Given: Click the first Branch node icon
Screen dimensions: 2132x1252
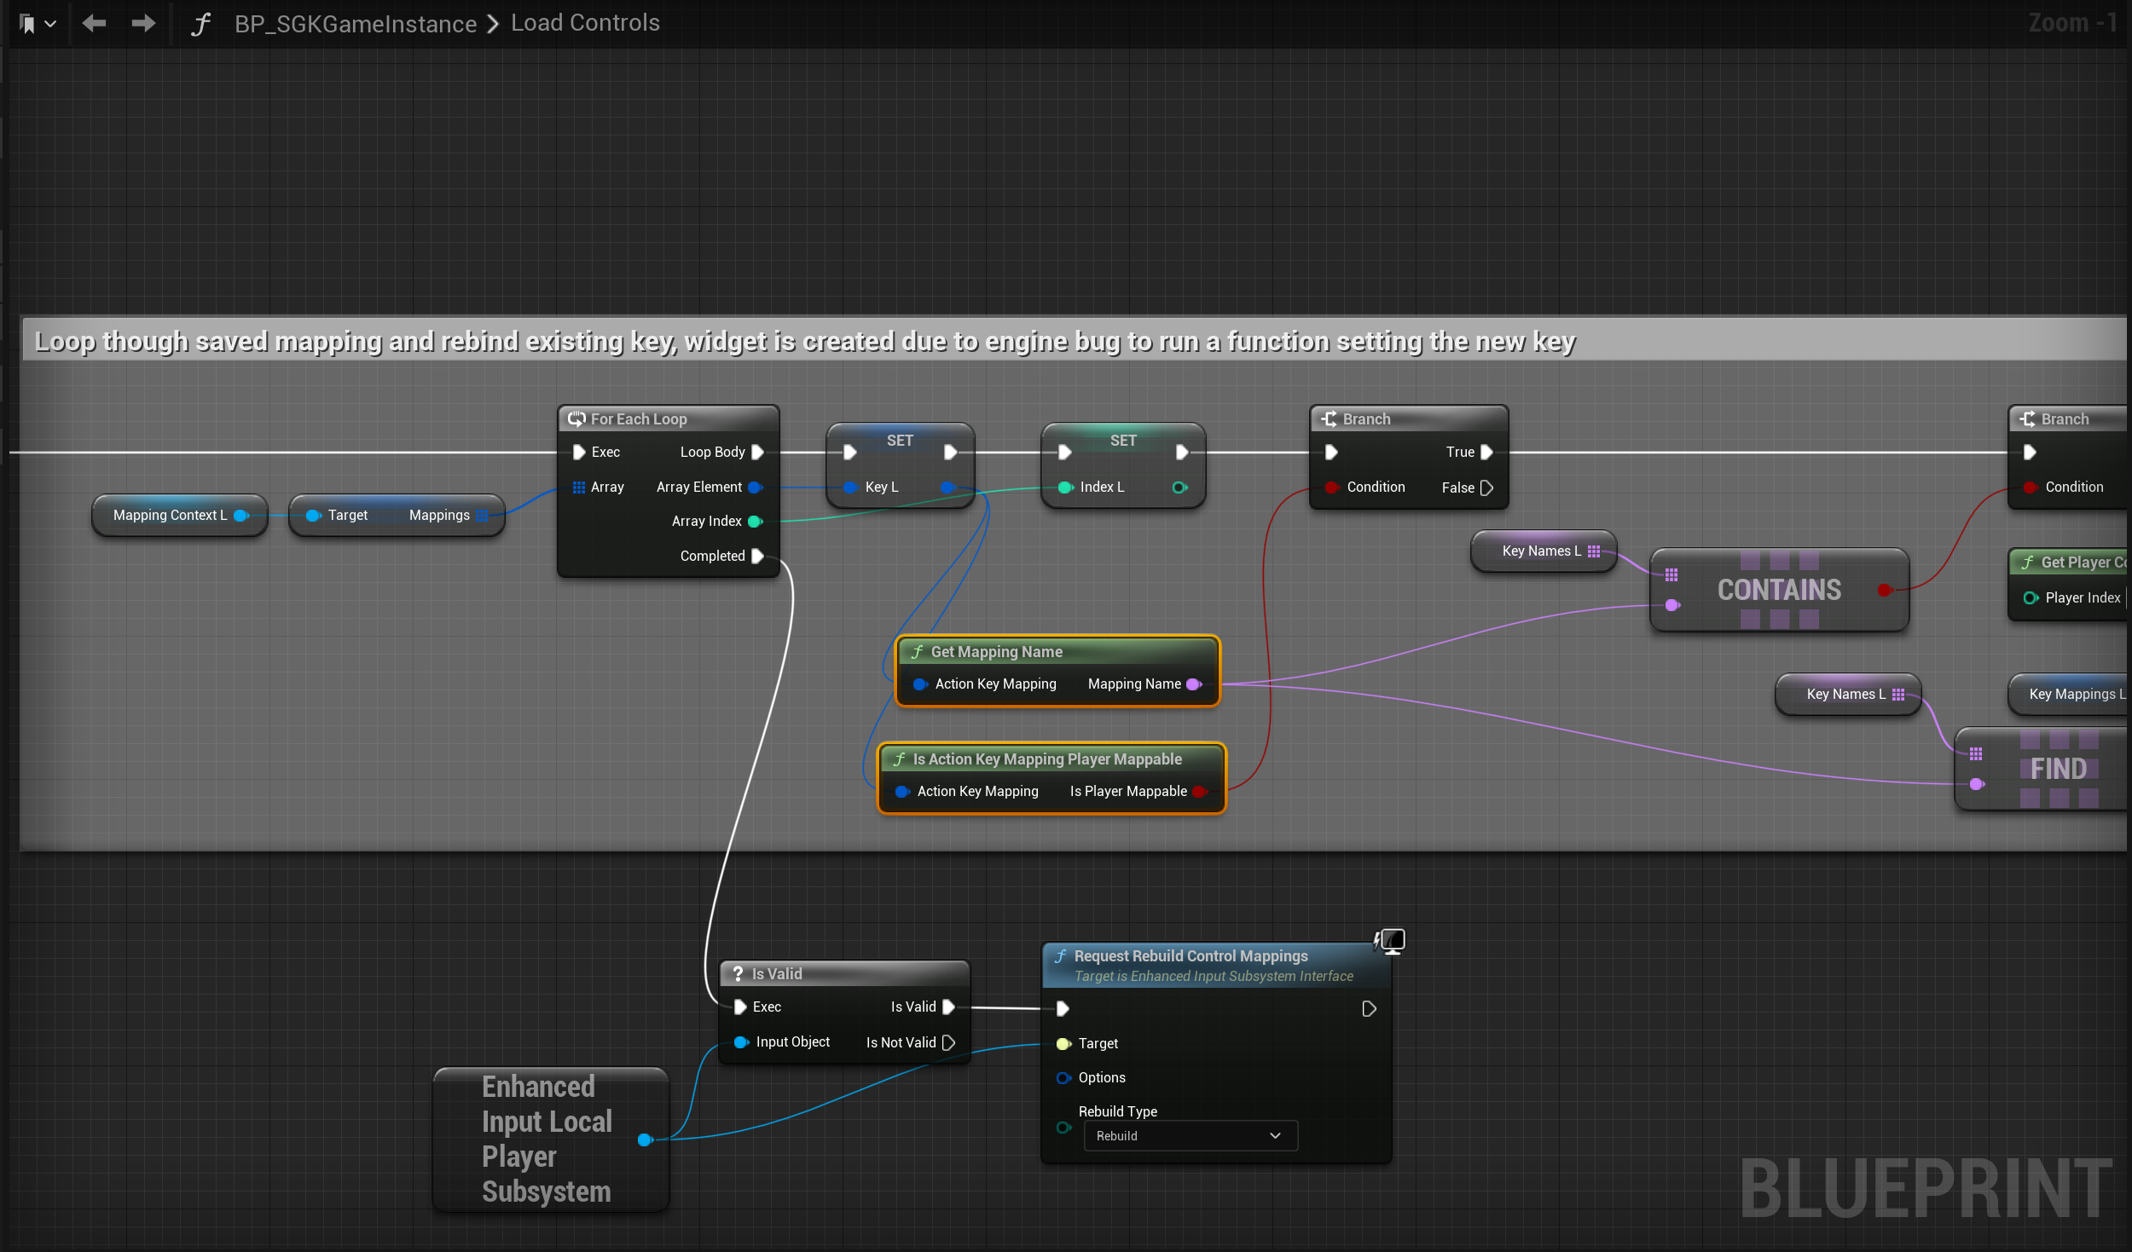Looking at the screenshot, I should 1329,418.
